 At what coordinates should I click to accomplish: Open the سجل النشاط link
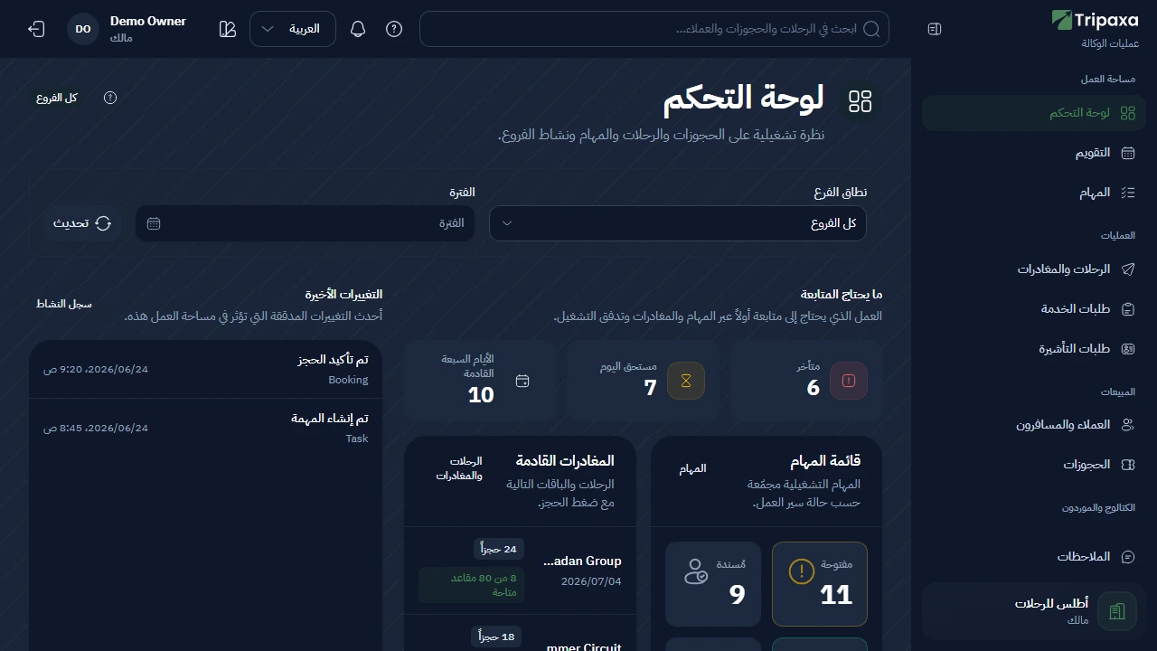pos(64,304)
